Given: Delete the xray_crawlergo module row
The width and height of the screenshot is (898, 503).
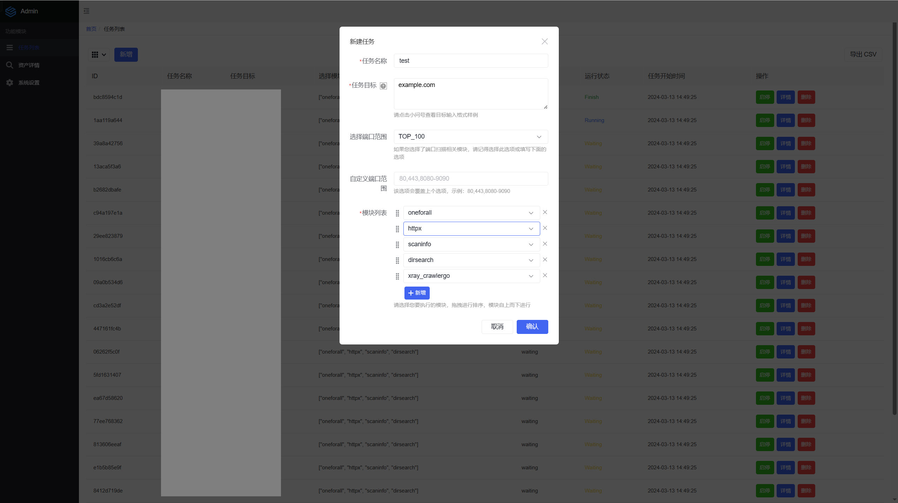Looking at the screenshot, I should point(545,275).
